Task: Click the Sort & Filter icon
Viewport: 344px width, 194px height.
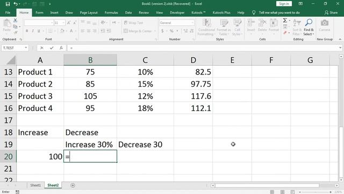Action: pyautogui.click(x=297, y=23)
